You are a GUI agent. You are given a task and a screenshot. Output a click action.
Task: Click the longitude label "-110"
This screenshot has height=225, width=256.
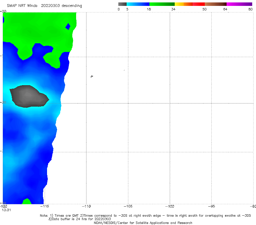point(86,206)
